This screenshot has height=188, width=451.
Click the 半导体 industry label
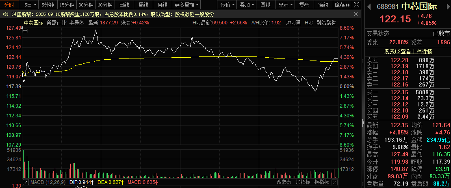tap(77, 23)
